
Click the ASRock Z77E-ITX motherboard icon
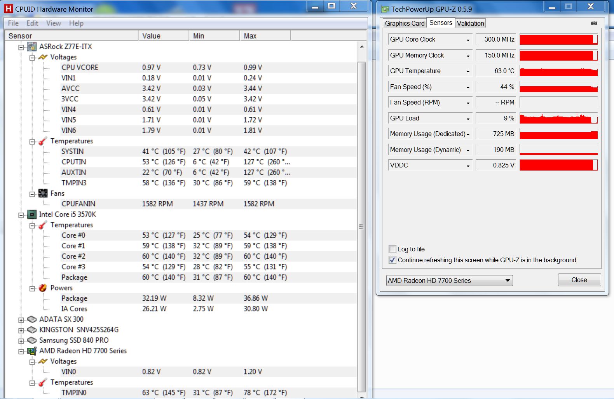point(32,47)
